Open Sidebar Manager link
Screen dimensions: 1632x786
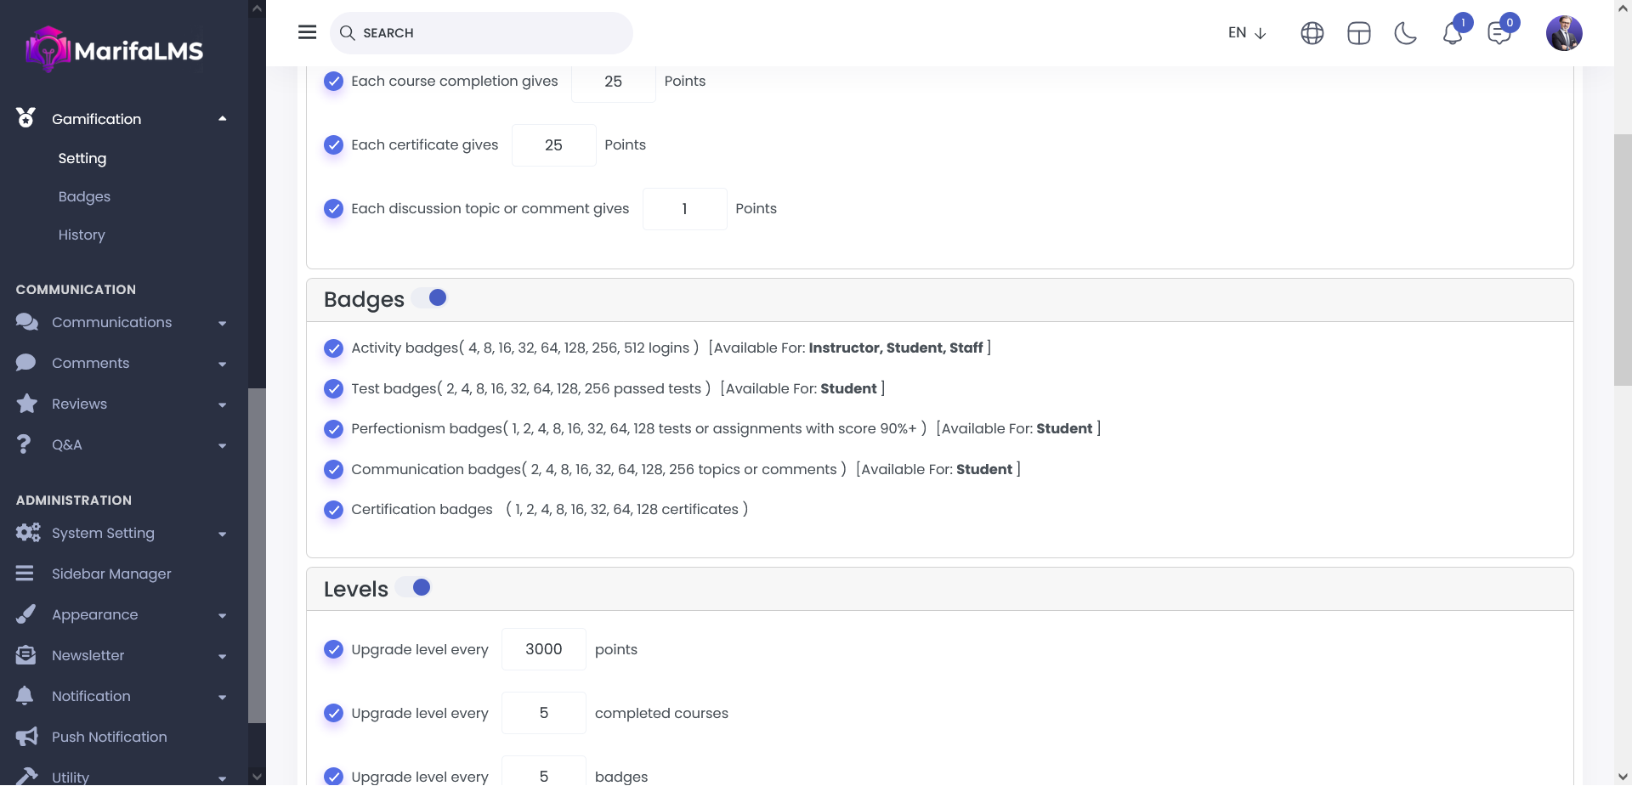click(111, 574)
